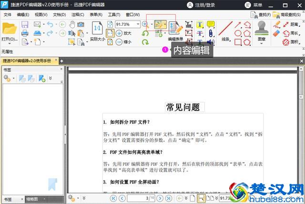
Task: Measure with the 距离 distance tool
Action: pos(291,24)
